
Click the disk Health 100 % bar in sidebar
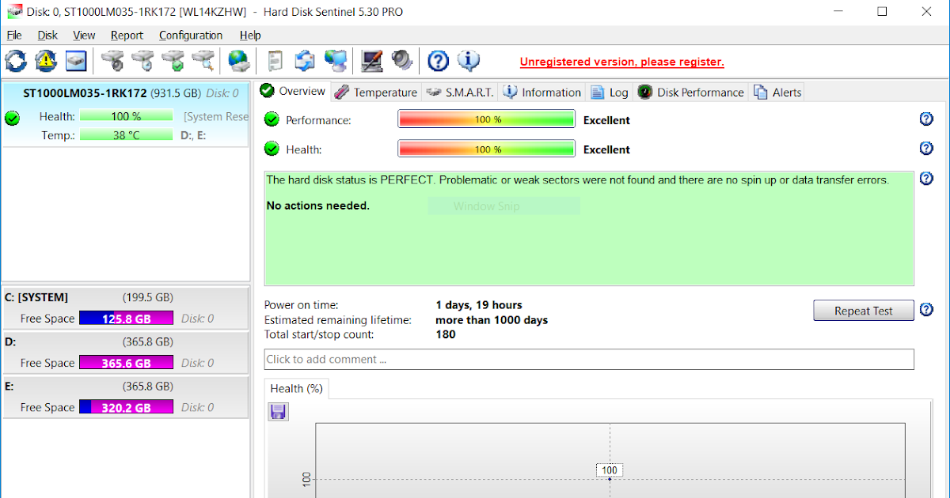126,116
